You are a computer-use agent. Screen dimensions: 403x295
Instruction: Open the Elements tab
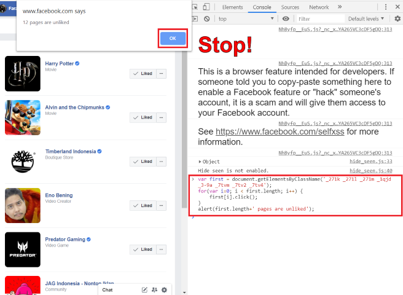point(232,7)
